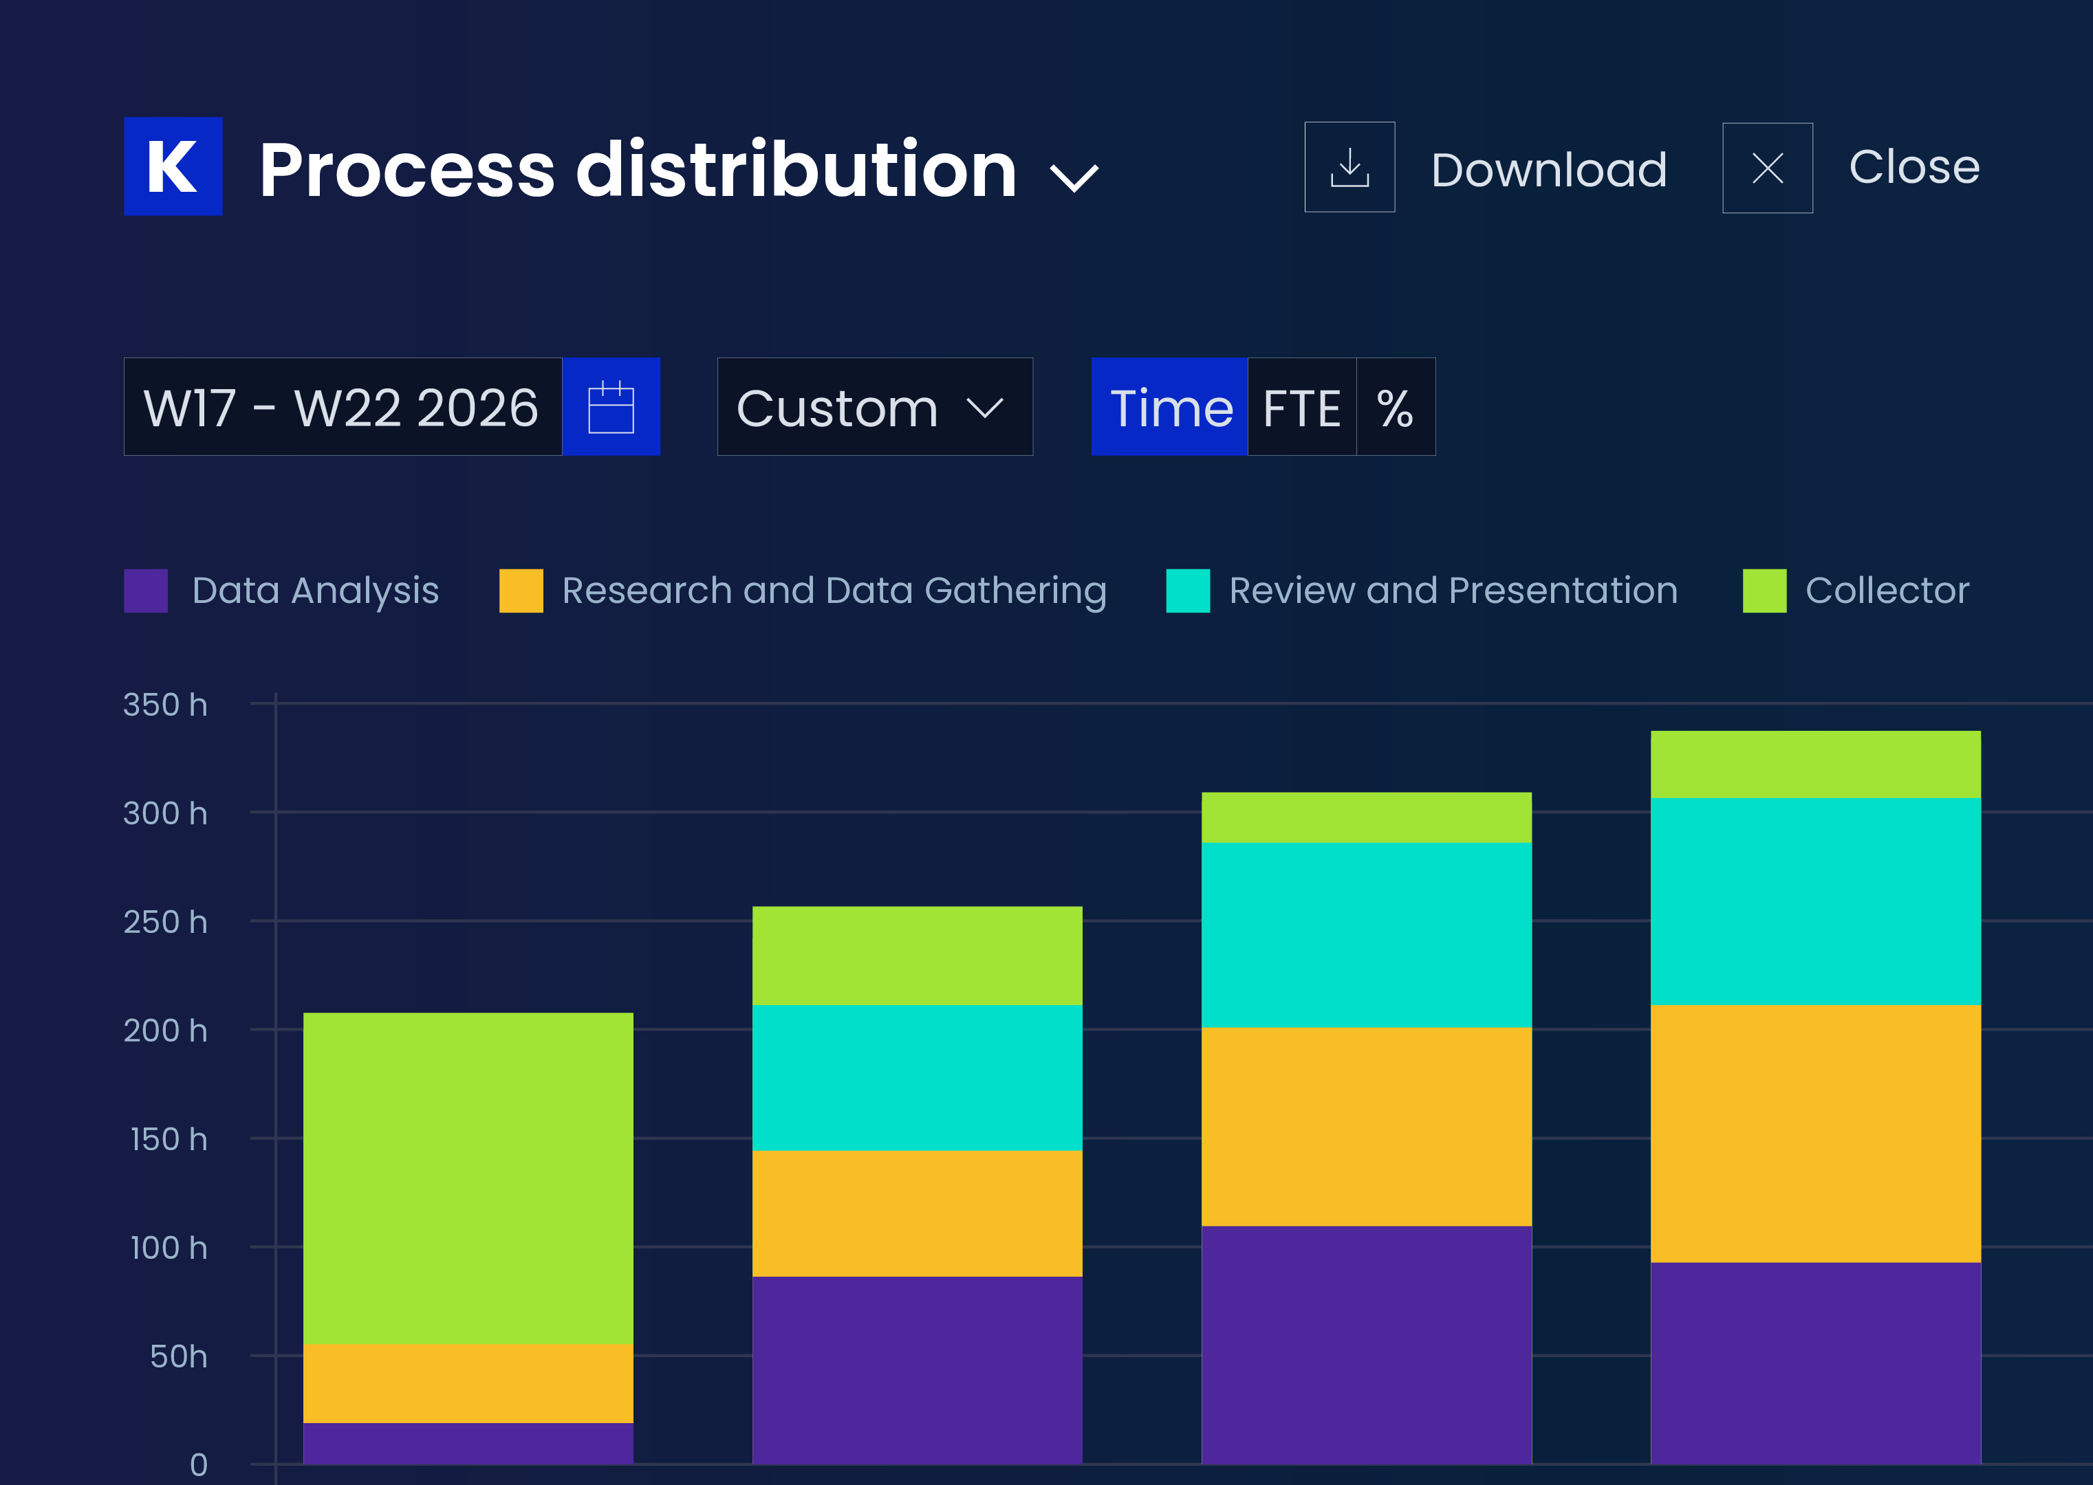The height and width of the screenshot is (1485, 2093).
Task: Click the first bar's orange segment
Action: pos(468,1383)
